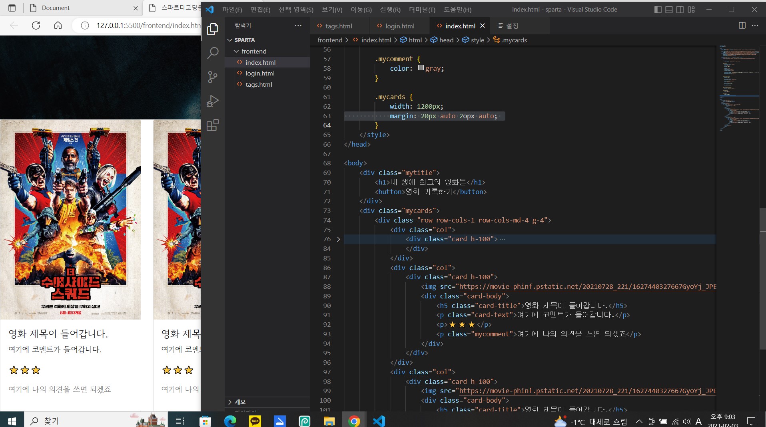The width and height of the screenshot is (766, 427).
Task: Open File Explorer from the taskbar
Action: pyautogui.click(x=329, y=421)
